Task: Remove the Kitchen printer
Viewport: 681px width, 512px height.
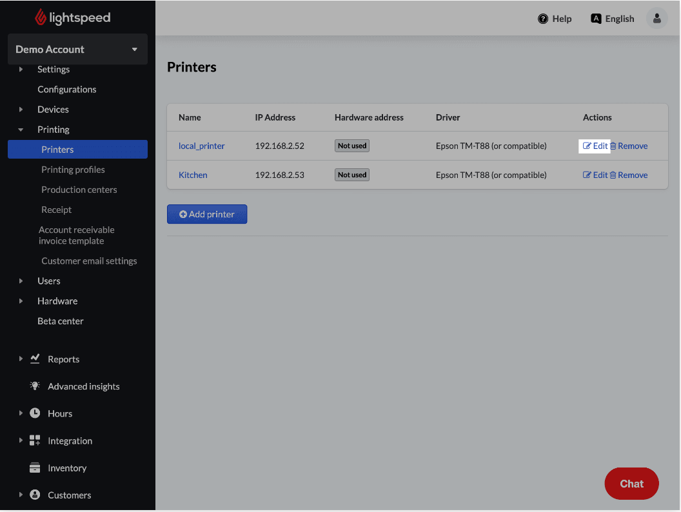Action: [x=629, y=175]
